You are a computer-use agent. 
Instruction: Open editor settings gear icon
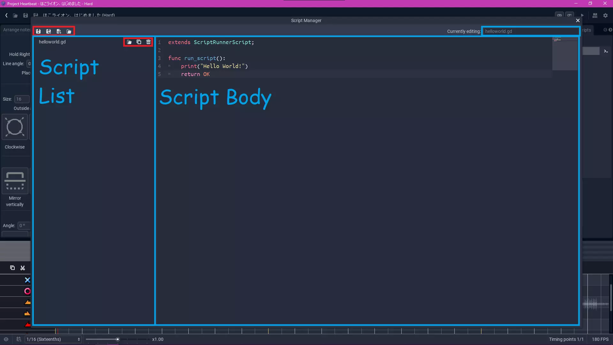(605, 15)
